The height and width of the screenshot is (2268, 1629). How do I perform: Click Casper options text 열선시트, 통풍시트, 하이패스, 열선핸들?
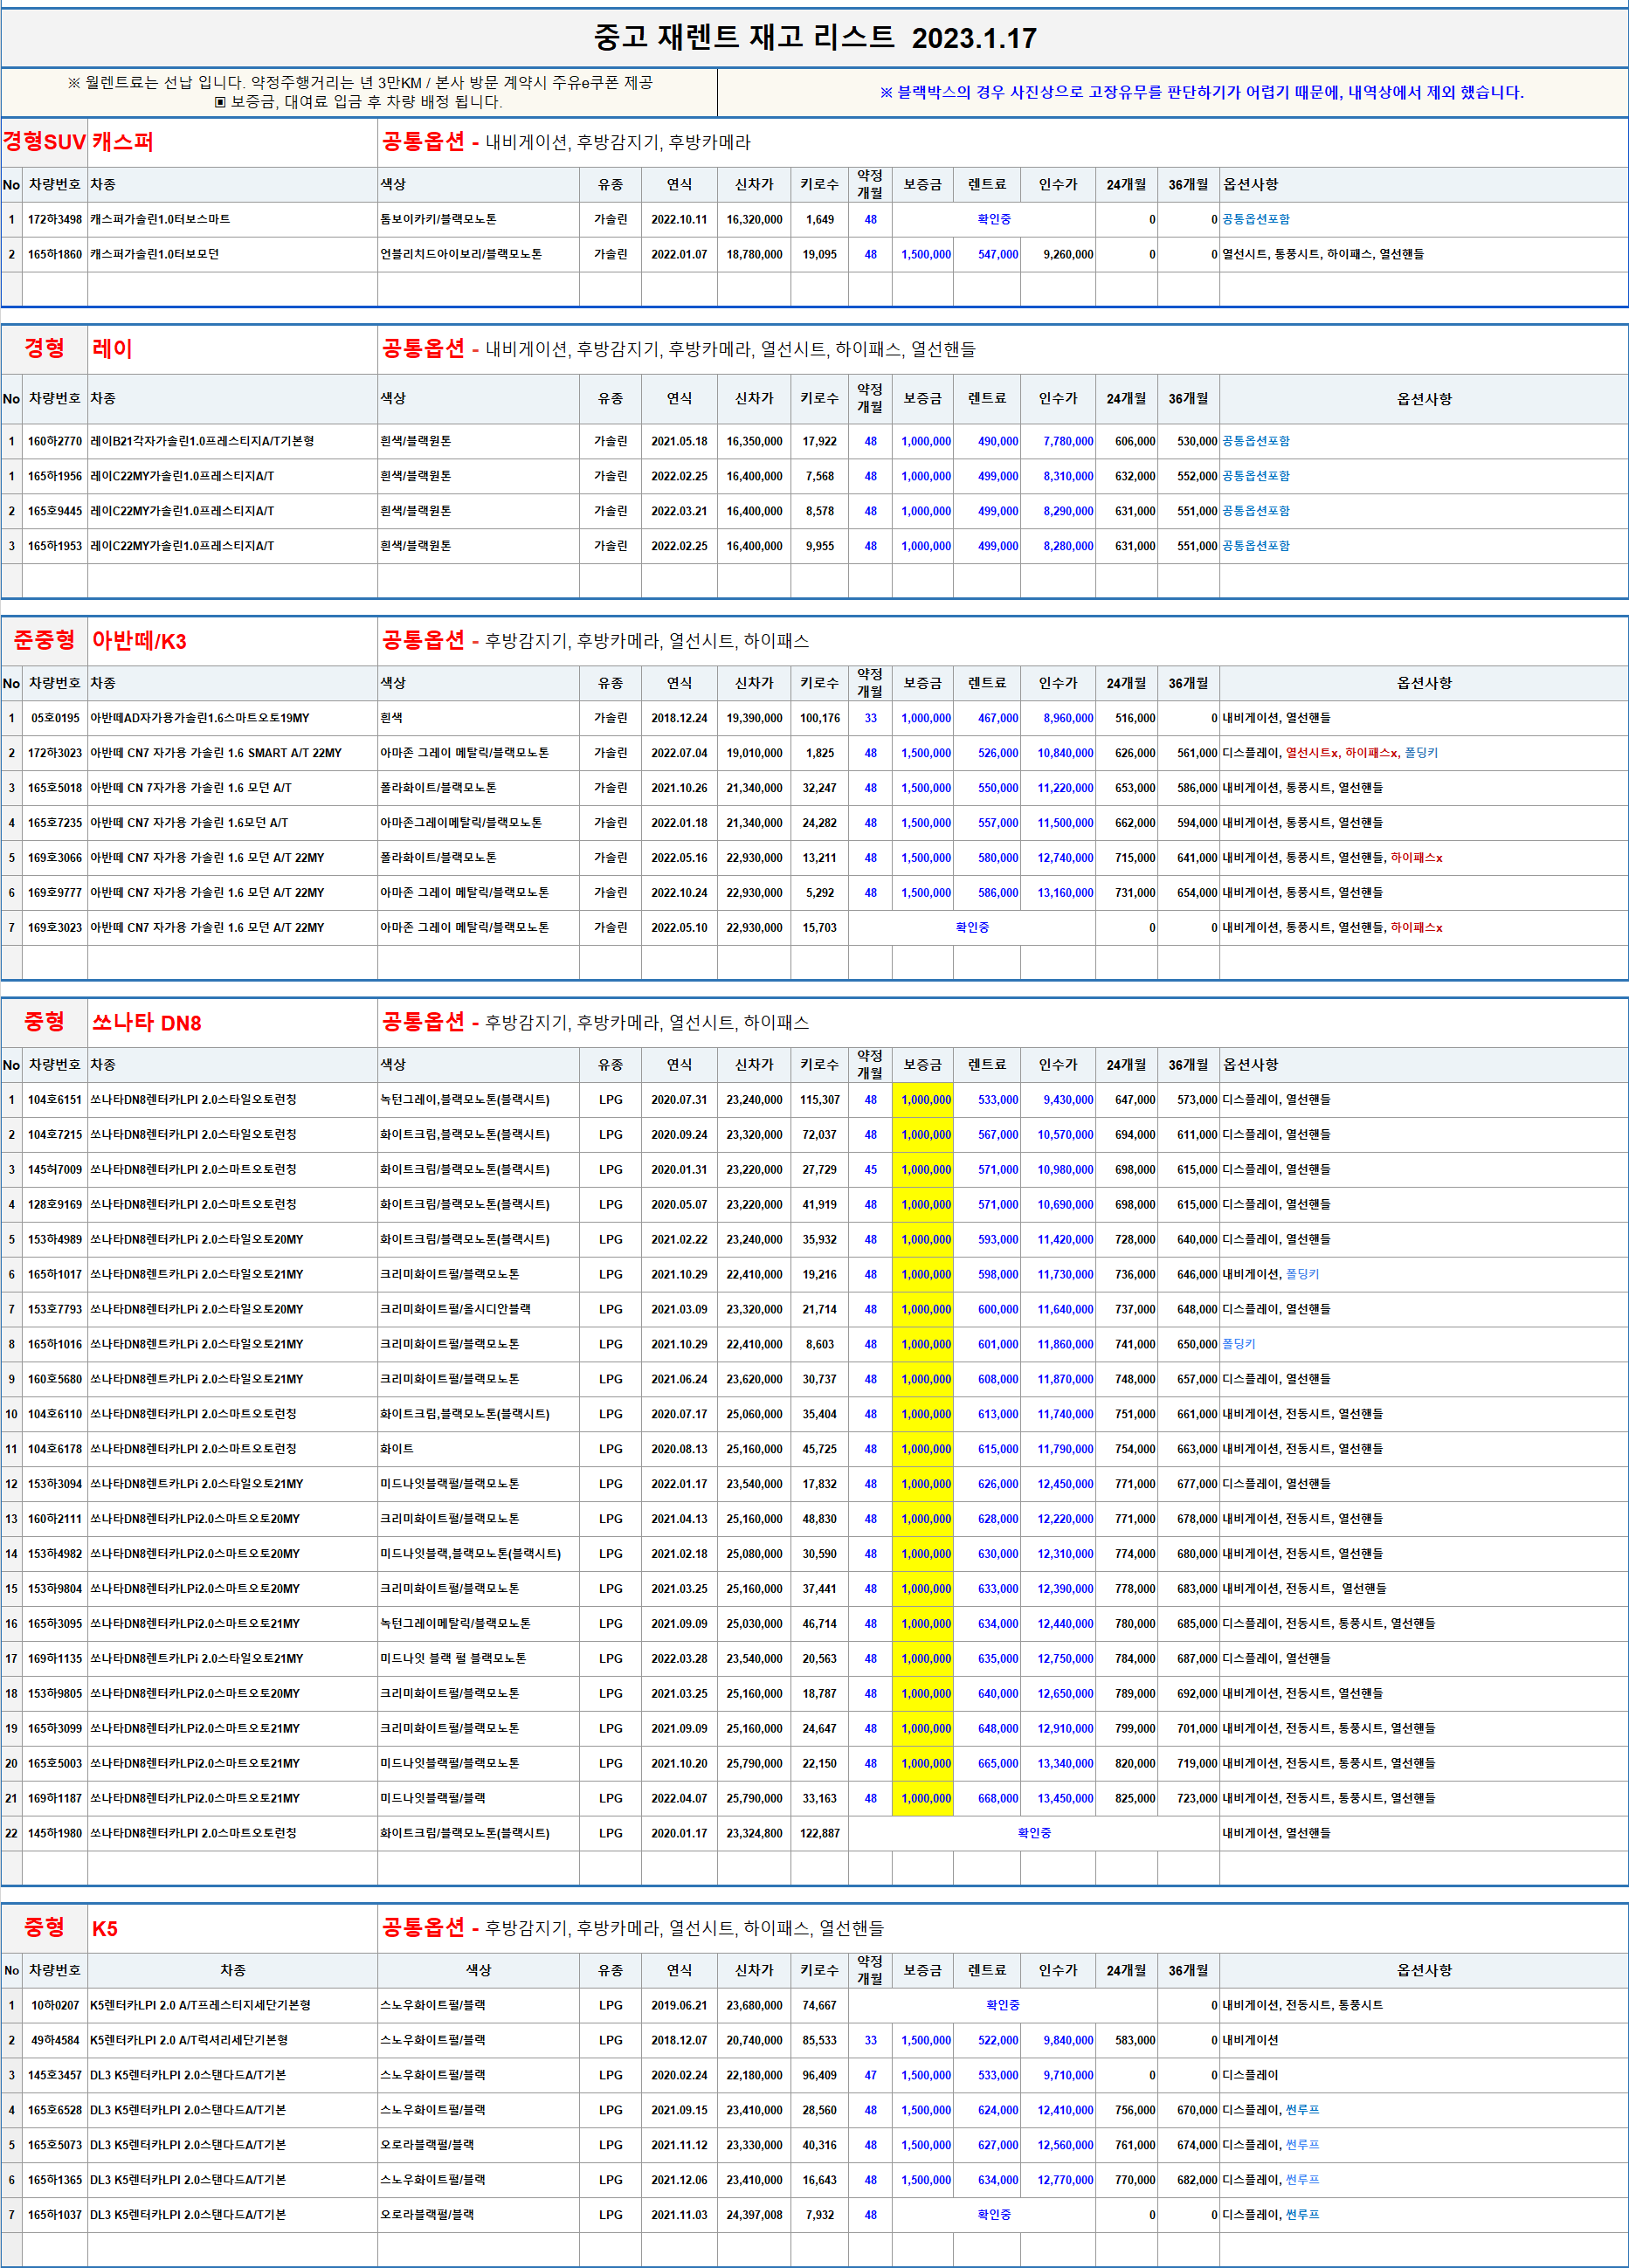click(x=1323, y=254)
